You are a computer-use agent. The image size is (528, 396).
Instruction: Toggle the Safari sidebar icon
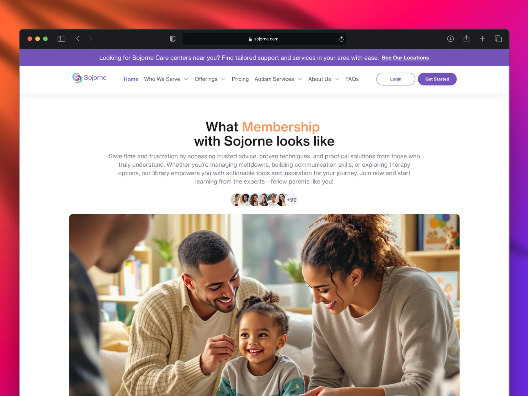[x=61, y=39]
